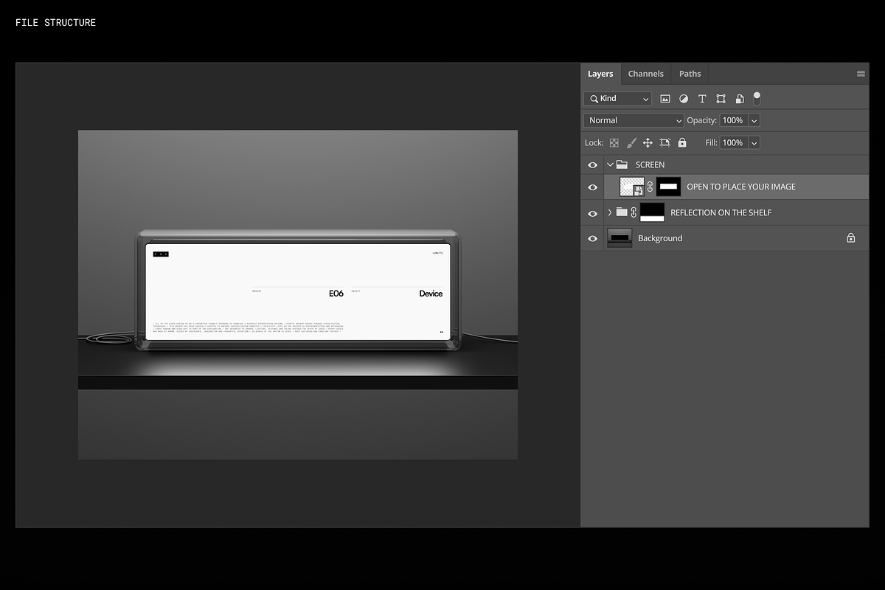Click the Fill label

711,142
